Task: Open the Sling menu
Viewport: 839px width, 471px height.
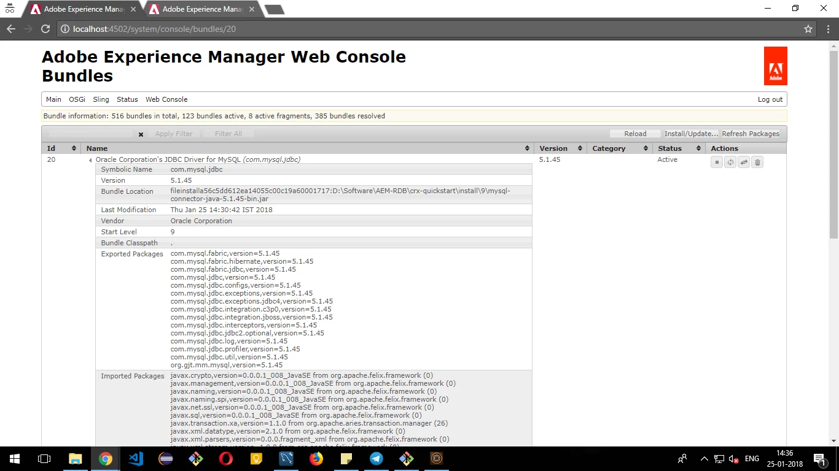Action: pyautogui.click(x=101, y=99)
